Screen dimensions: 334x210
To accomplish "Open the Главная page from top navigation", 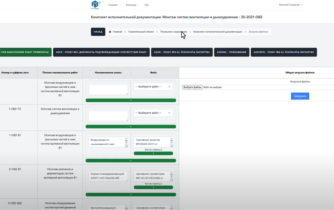I will (x=113, y=5).
